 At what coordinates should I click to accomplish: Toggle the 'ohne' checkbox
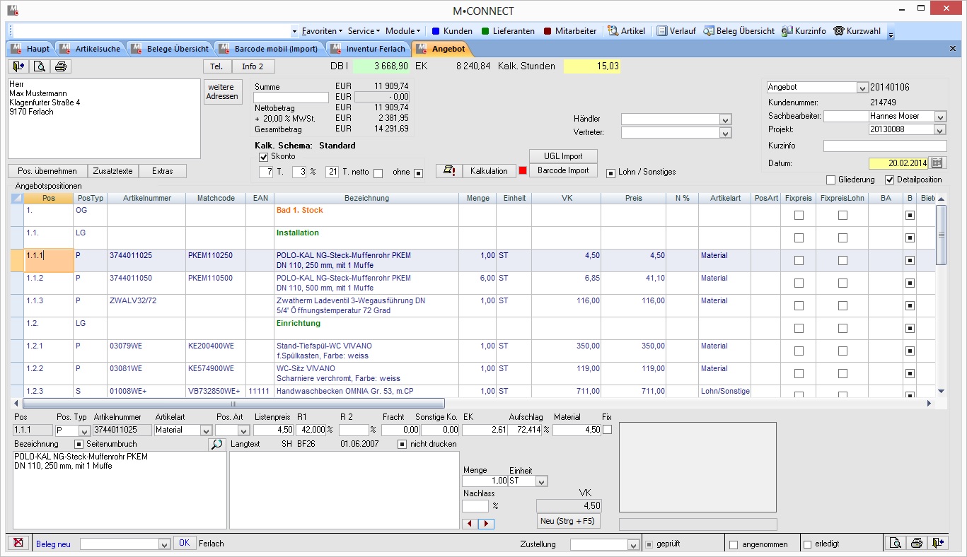click(418, 172)
